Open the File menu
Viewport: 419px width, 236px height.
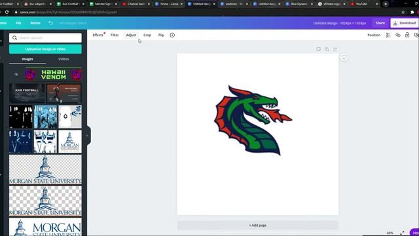pos(18,23)
